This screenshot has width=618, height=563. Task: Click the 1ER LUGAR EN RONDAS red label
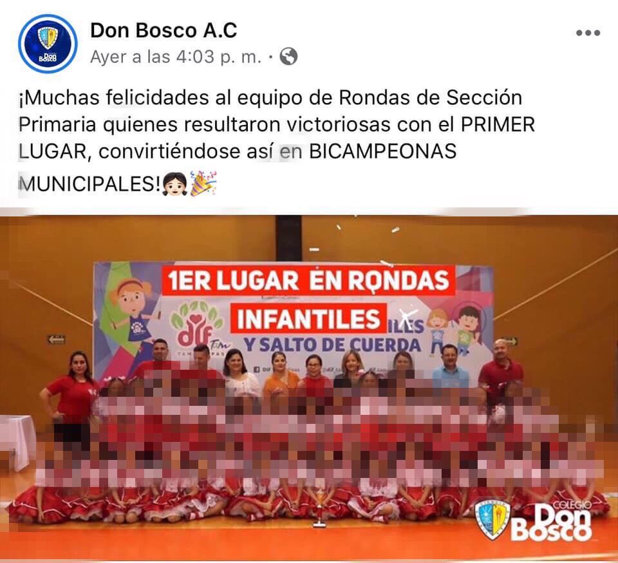click(x=308, y=281)
